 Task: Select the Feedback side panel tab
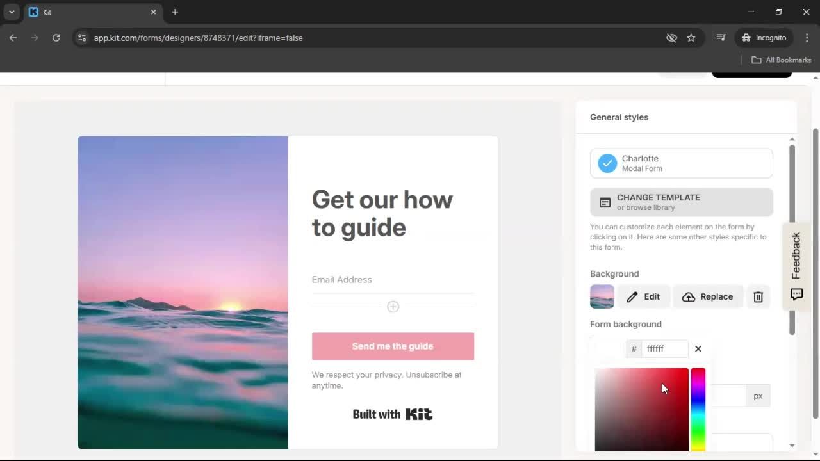click(x=796, y=255)
